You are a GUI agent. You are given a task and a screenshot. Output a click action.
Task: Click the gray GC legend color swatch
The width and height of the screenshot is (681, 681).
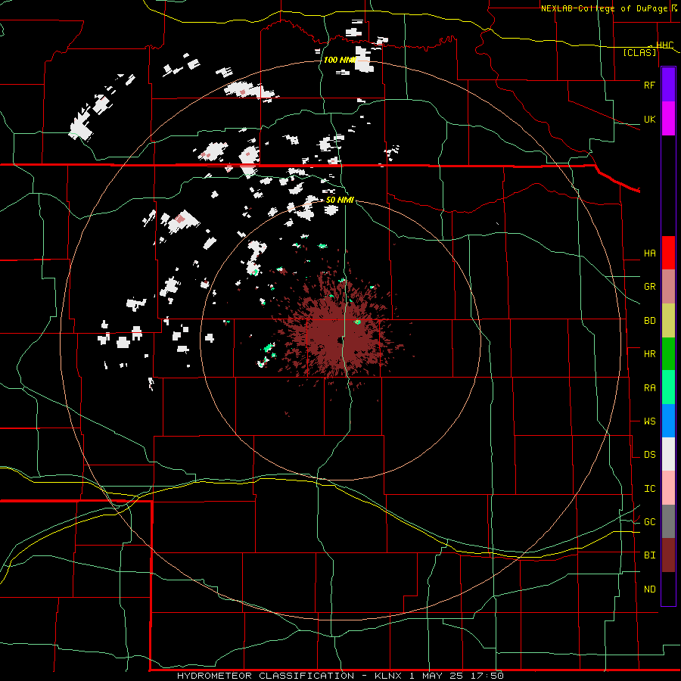click(x=668, y=521)
